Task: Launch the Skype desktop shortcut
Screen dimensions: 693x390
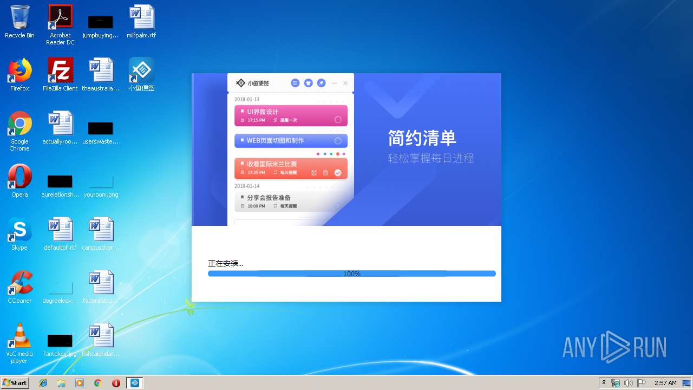Action: (x=19, y=234)
